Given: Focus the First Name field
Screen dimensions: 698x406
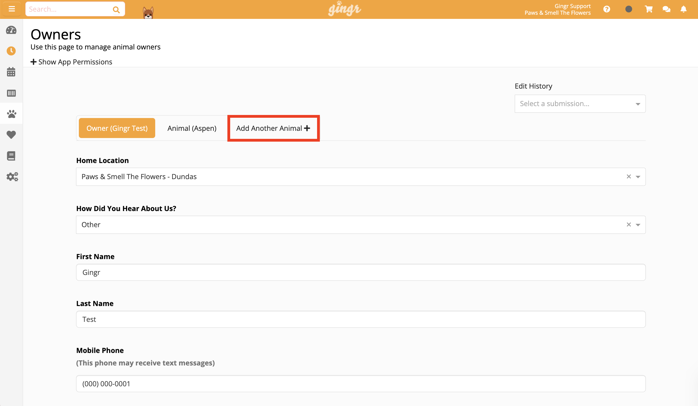Looking at the screenshot, I should click(361, 272).
